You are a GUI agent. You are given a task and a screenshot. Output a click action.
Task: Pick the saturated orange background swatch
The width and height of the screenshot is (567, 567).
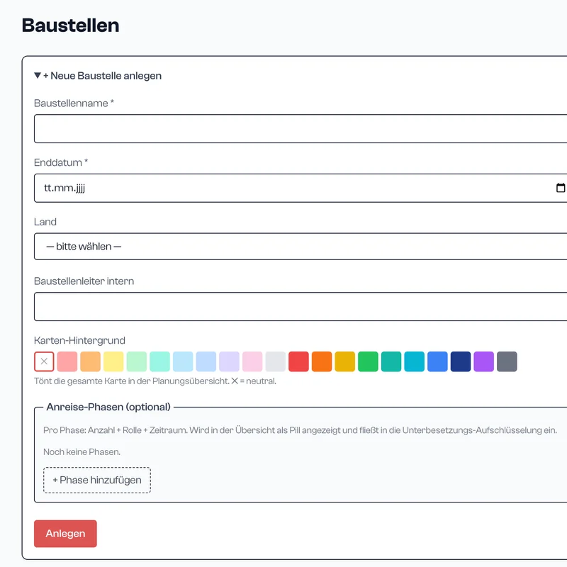pyautogui.click(x=322, y=361)
